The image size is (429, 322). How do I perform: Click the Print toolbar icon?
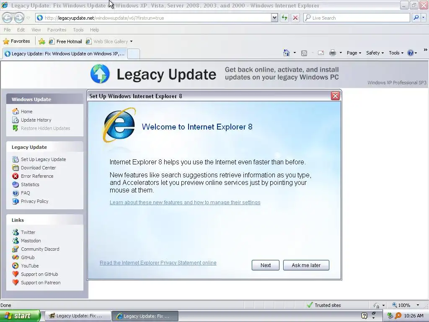pyautogui.click(x=332, y=53)
